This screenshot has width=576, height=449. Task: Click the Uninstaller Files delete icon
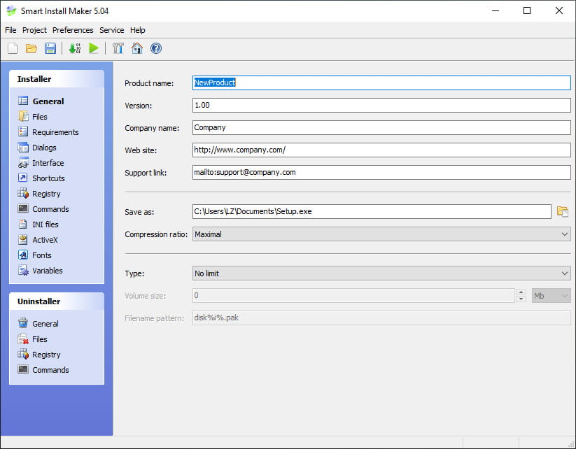(23, 339)
